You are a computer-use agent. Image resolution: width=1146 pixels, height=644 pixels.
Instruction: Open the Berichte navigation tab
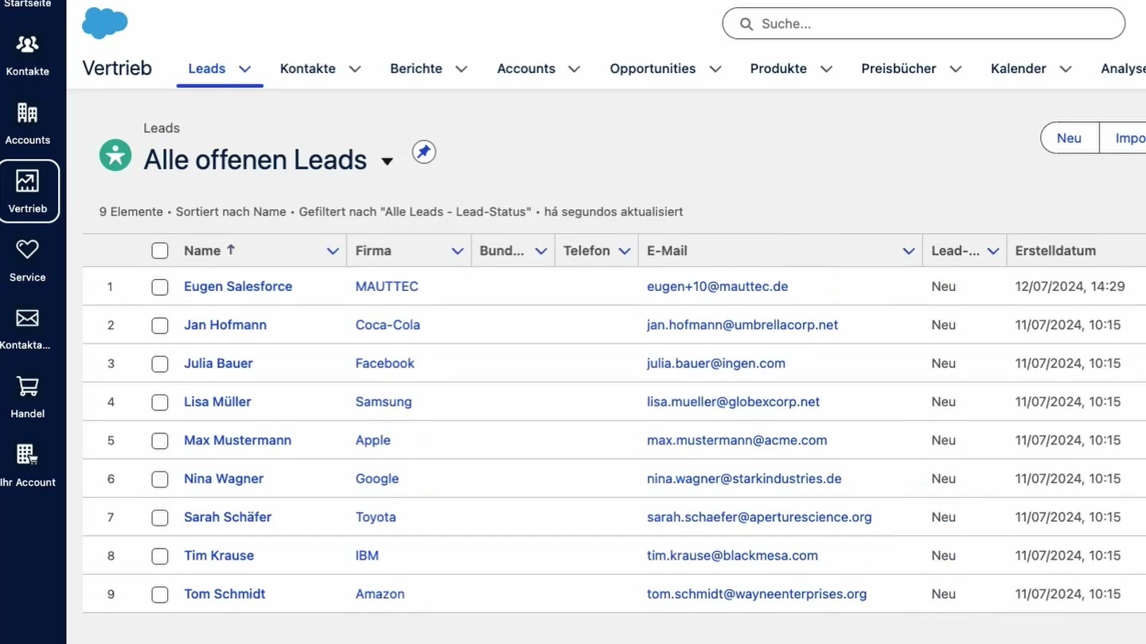415,68
